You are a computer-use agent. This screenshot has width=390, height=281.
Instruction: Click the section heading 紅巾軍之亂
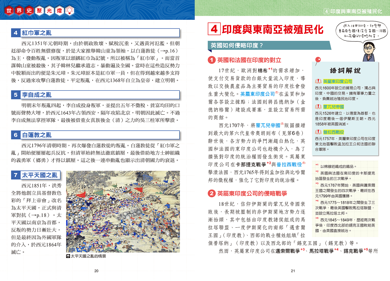[37, 33]
